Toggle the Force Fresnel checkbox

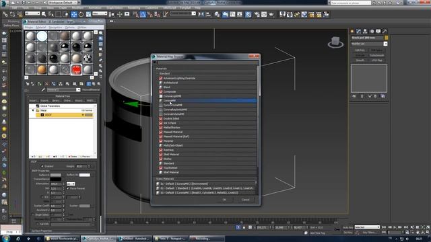point(68,188)
